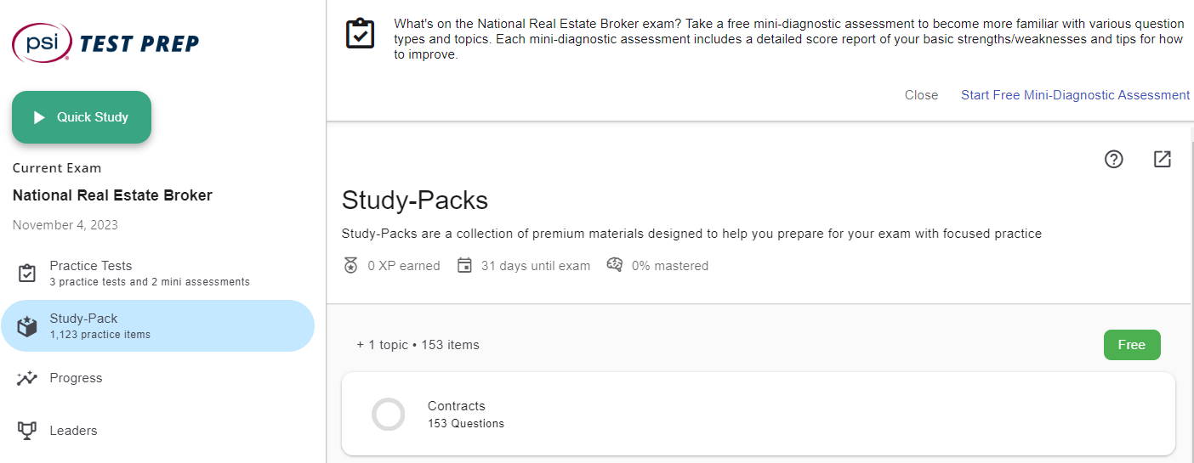The height and width of the screenshot is (463, 1194).
Task: Click the banner clipboard check icon
Action: pos(361,34)
